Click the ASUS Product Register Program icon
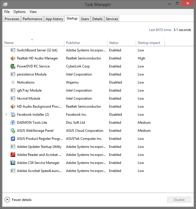 click(13, 139)
